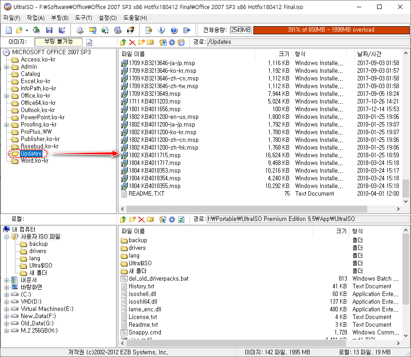The image size is (411, 357).
Task: Click the Exit door toolbar icon
Action: coord(187,30)
